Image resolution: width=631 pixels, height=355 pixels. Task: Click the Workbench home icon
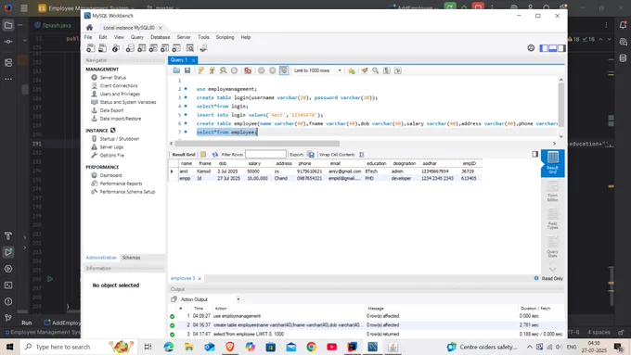point(89,27)
